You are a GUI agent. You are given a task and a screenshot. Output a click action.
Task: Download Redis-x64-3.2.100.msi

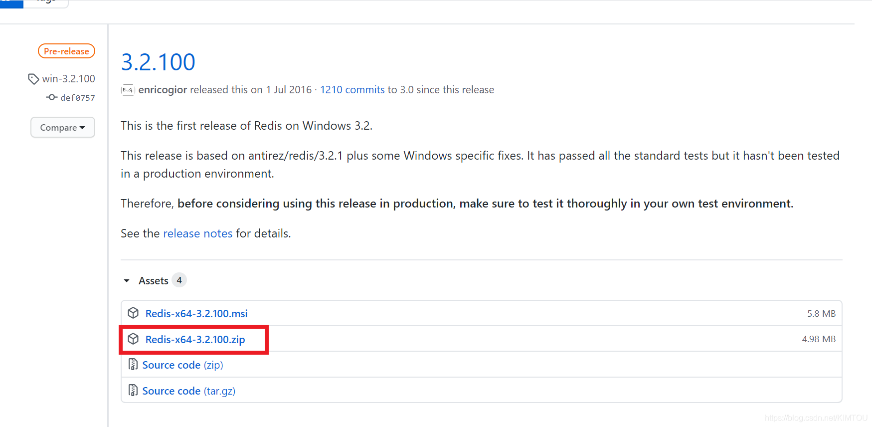pos(196,313)
